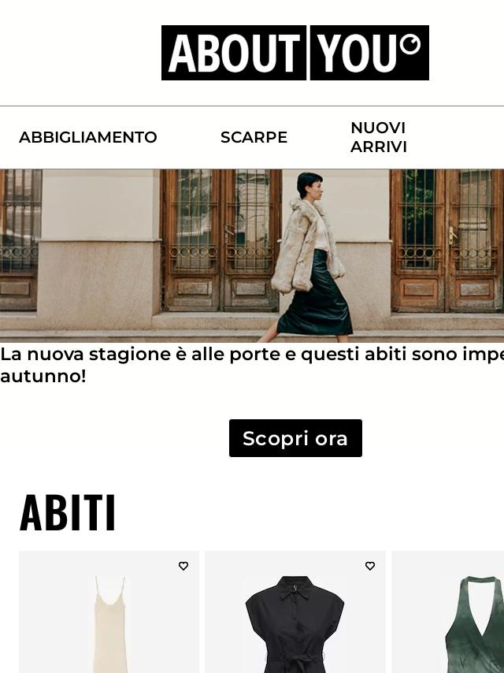
Task: View the black sleeveless shirt dress product
Action: point(295,612)
